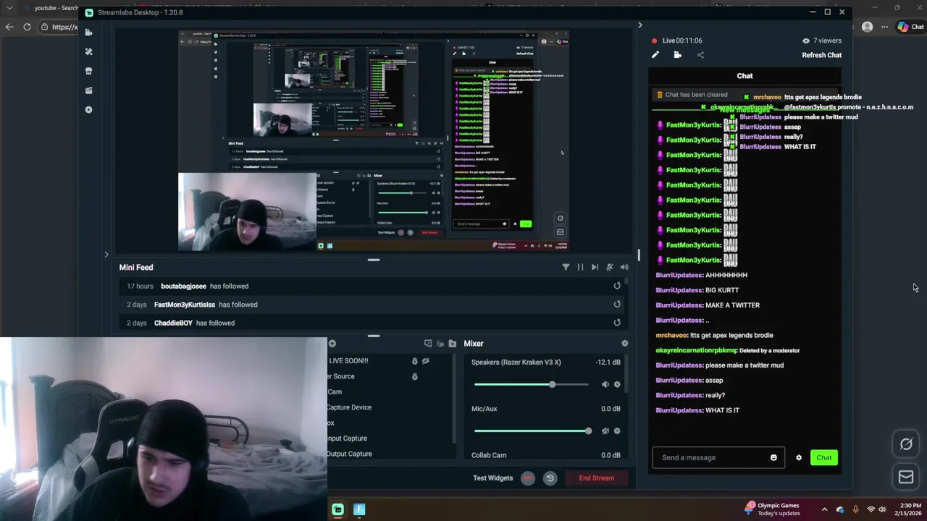Click the camera icon beside edit pencil
Viewport: 927px width, 521px height.
(x=678, y=55)
